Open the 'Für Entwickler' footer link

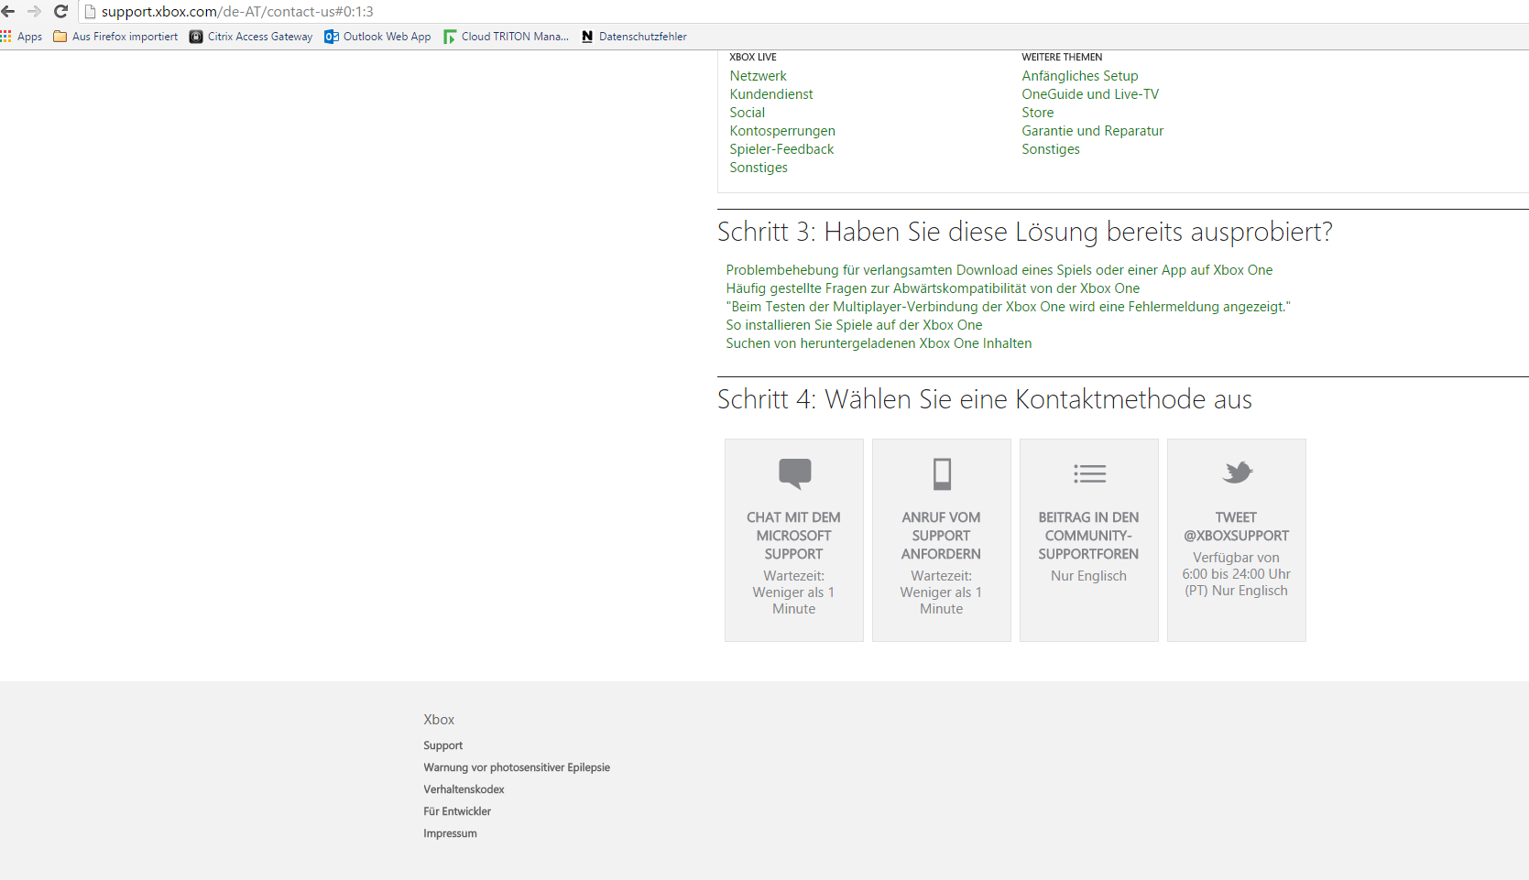click(457, 811)
